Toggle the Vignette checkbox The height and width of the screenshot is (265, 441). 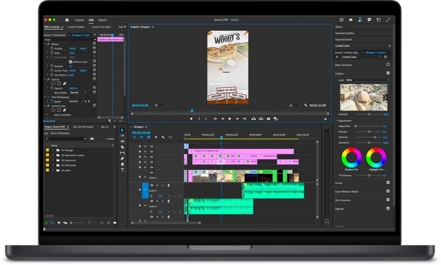(x=388, y=208)
